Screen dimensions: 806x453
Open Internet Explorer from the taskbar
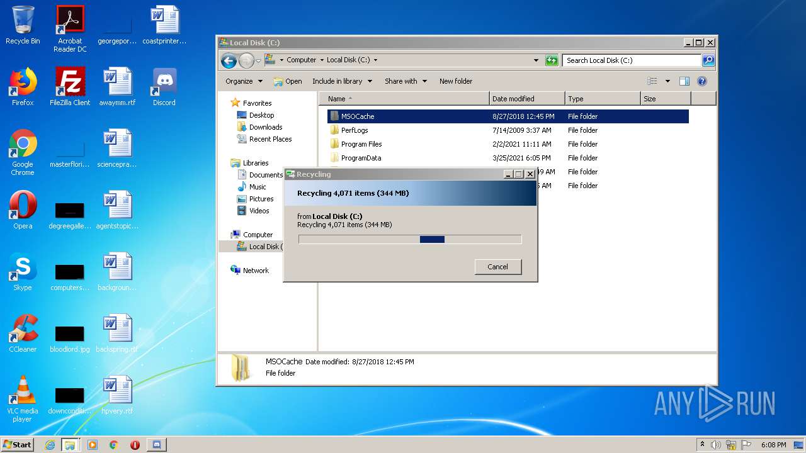click(x=50, y=445)
